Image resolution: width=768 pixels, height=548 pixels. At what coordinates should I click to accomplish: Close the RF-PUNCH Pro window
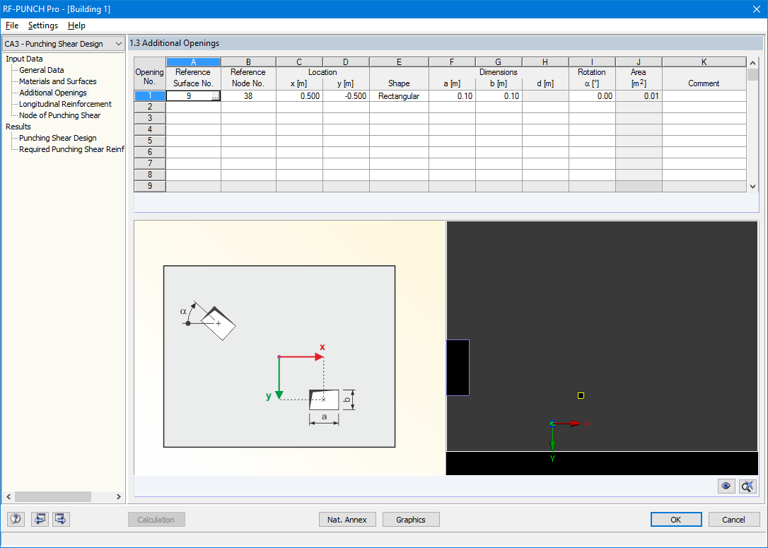click(x=756, y=8)
